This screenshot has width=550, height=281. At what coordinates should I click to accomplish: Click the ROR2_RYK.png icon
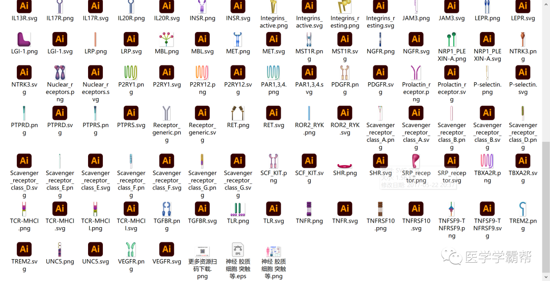(x=309, y=113)
